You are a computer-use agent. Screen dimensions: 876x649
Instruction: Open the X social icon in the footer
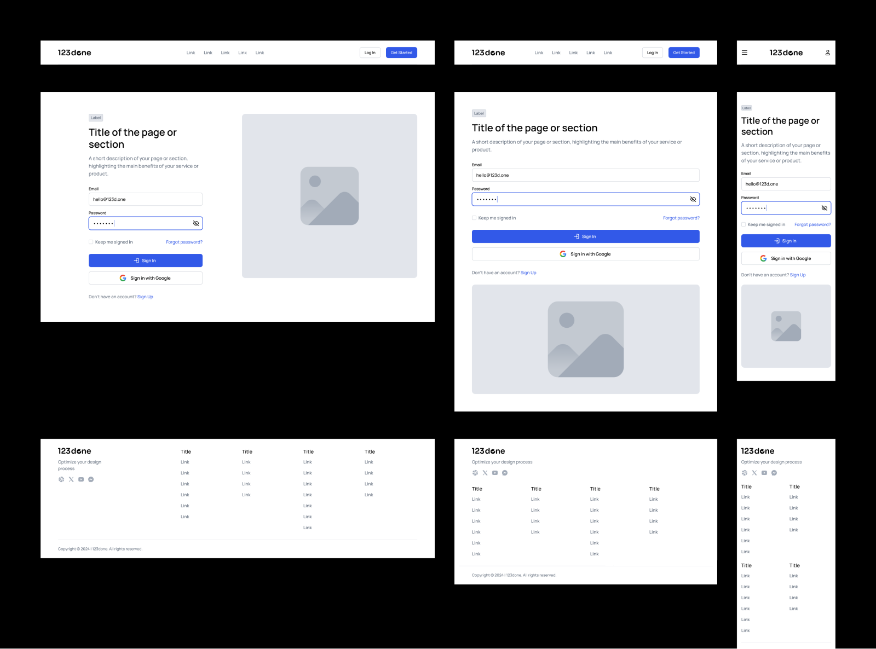tap(71, 479)
